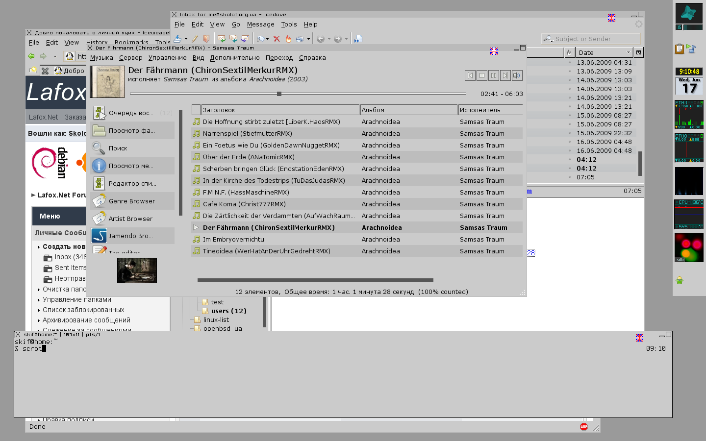Open the clipboard manager icon in the dock
This screenshot has height=441, width=706.
(x=680, y=49)
